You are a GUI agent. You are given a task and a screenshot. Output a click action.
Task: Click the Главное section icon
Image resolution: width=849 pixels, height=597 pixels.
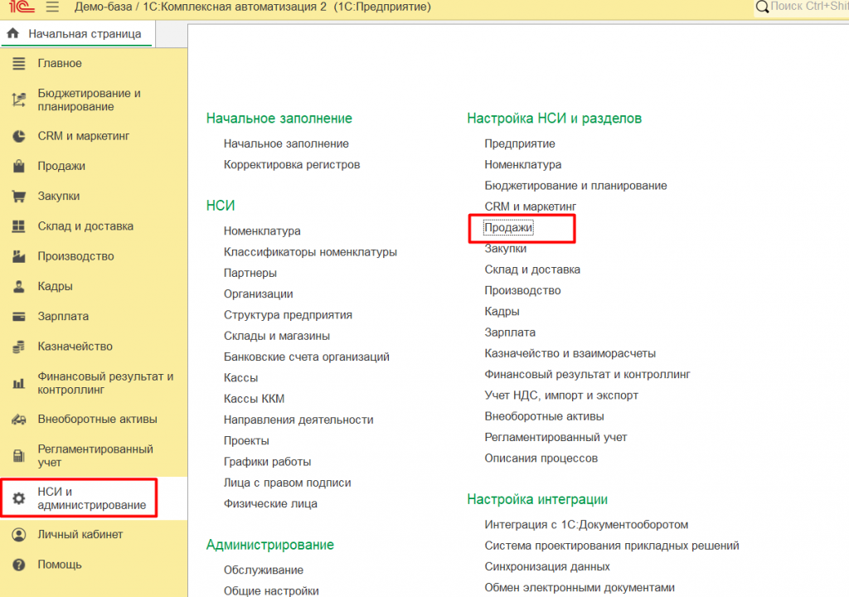[19, 63]
